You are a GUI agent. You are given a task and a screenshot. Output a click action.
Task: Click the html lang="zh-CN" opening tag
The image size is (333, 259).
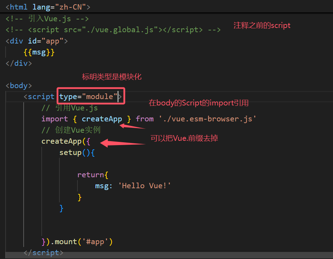tap(48, 7)
